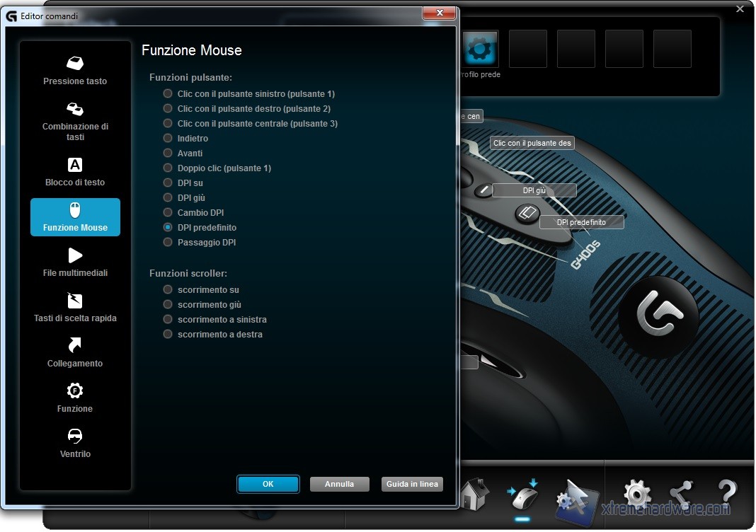This screenshot has height=532, width=756.
Task: Open the Pressione tasto category
Action: [75, 71]
